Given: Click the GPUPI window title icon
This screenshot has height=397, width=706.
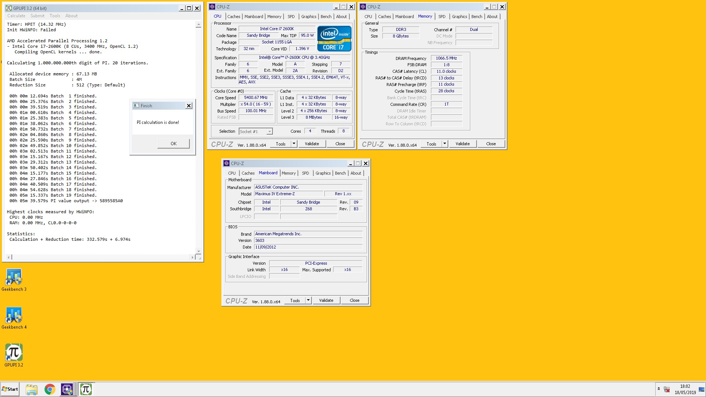Looking at the screenshot, I should [9, 8].
